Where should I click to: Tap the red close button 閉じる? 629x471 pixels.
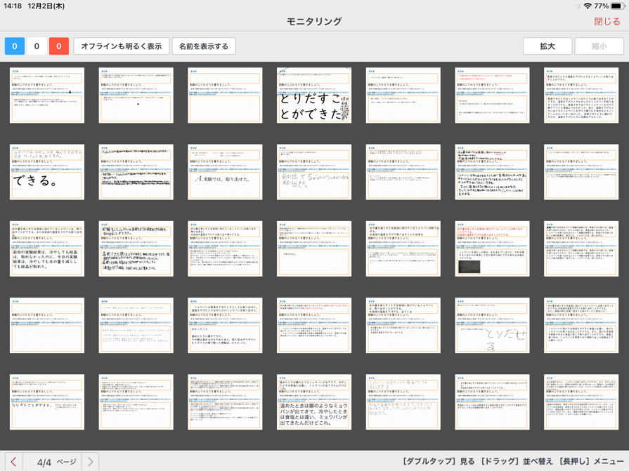607,21
